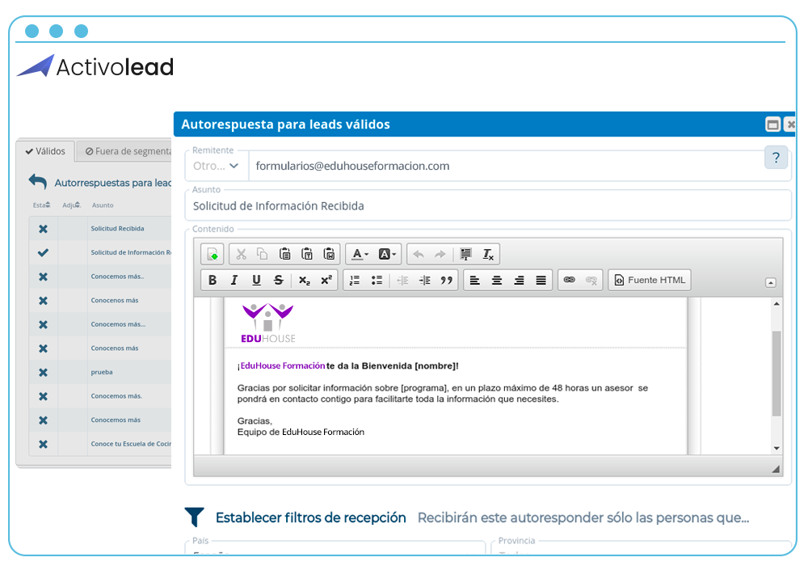Toggle active checkmark for Solicitud de Información
Screen dimensions: 808x570
point(44,253)
